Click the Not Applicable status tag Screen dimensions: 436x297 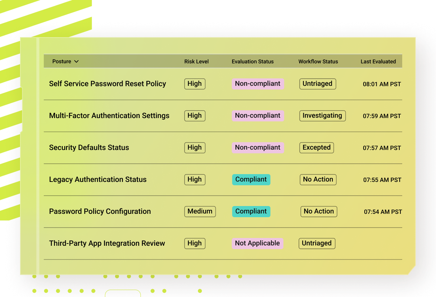click(257, 243)
